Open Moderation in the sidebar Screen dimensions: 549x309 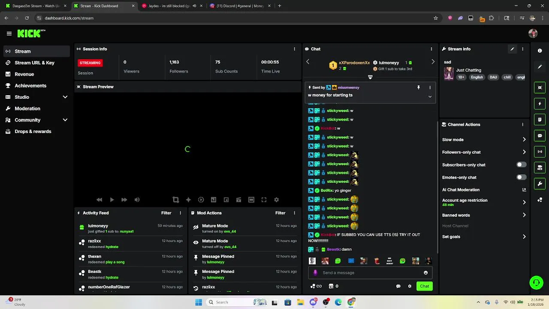point(36,109)
